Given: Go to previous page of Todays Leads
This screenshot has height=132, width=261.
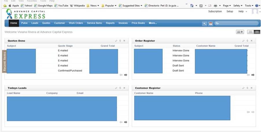Looking at the screenshot, I should pyautogui.click(x=121, y=122).
